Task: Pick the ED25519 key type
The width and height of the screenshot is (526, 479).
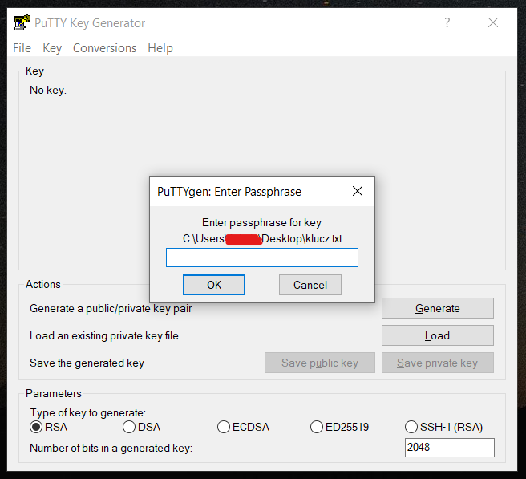Action: tap(317, 427)
